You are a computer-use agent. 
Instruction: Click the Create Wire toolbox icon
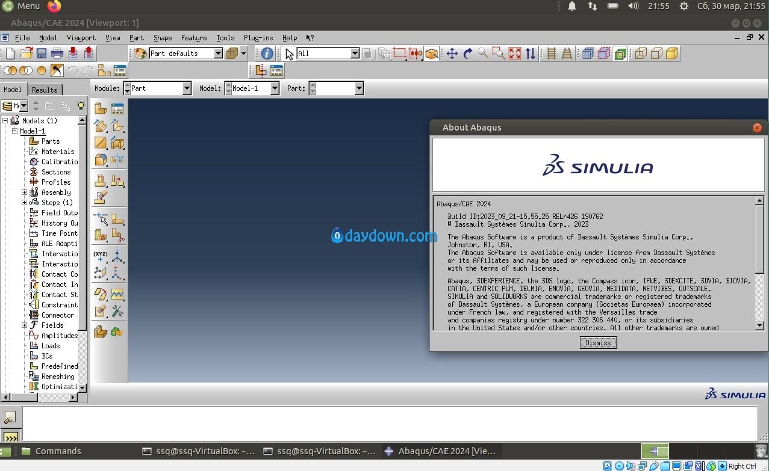pyautogui.click(x=101, y=143)
